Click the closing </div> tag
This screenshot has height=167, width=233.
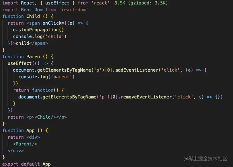[x=16, y=150]
